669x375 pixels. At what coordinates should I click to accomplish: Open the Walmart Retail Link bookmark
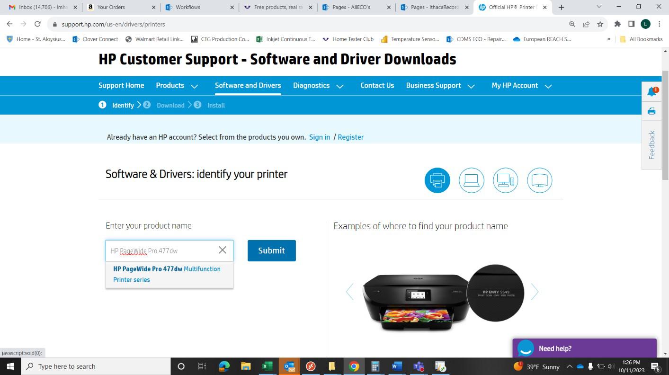pyautogui.click(x=154, y=39)
